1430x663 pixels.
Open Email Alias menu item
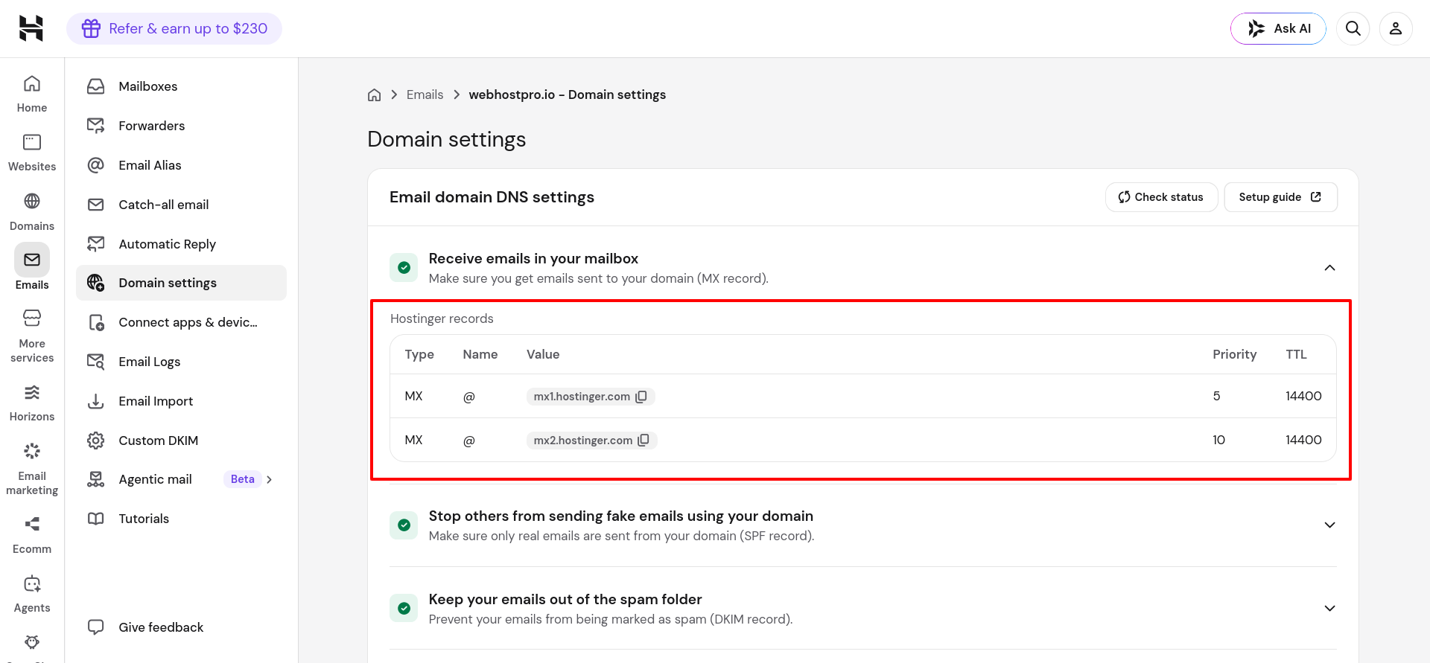point(181,165)
